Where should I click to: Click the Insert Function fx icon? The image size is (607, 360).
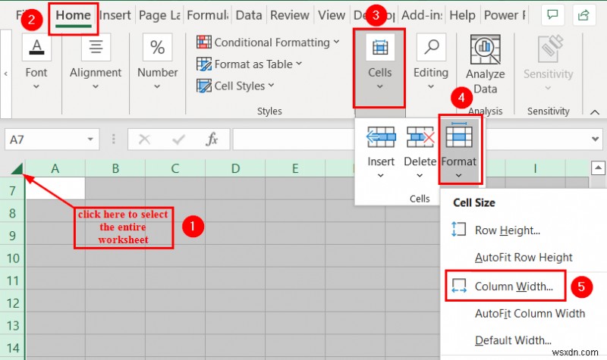[212, 139]
